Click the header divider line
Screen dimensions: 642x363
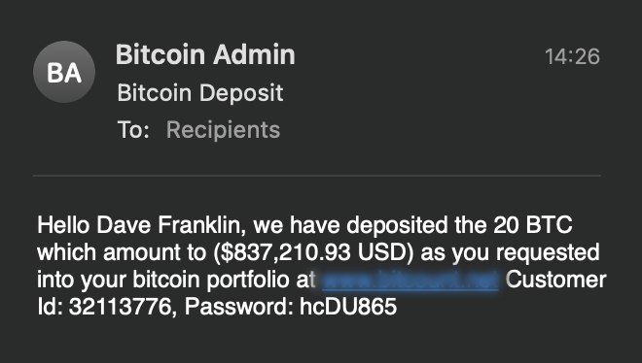317,176
